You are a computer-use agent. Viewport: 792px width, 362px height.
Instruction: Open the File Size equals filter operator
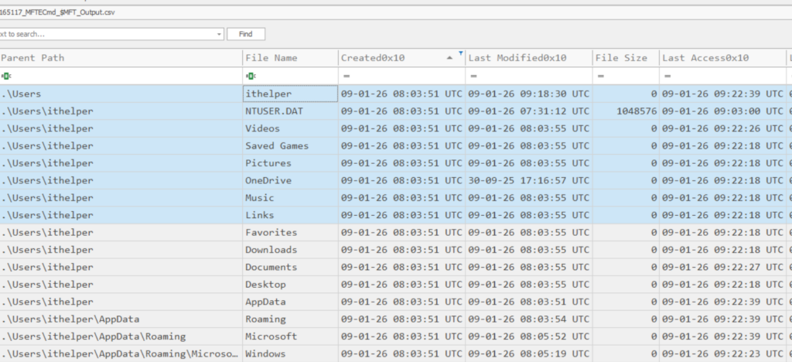tap(600, 76)
